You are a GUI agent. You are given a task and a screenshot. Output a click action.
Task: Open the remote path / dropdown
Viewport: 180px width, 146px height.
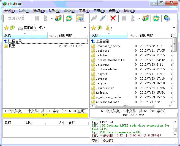coord(174,28)
